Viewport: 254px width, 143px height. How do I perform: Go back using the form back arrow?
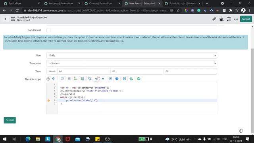(6, 19)
